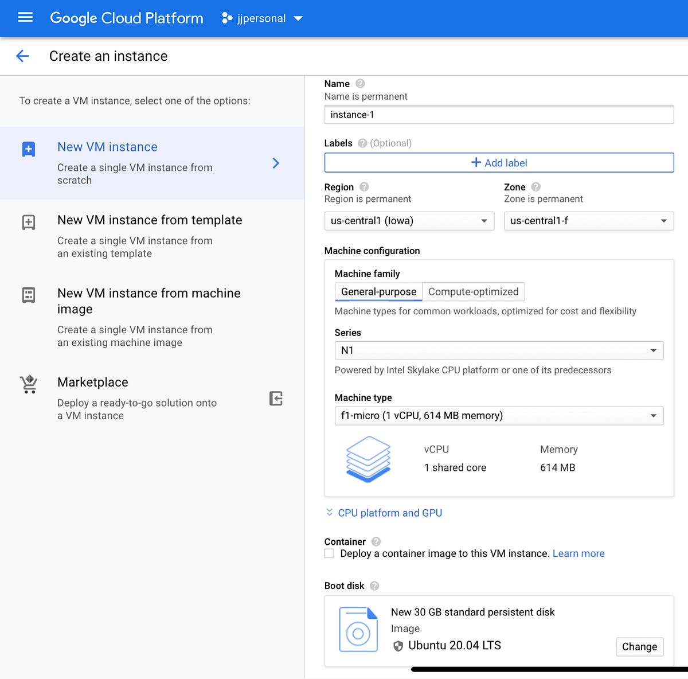Show help for the Labels field
Image resolution: width=688 pixels, height=679 pixels.
click(362, 143)
